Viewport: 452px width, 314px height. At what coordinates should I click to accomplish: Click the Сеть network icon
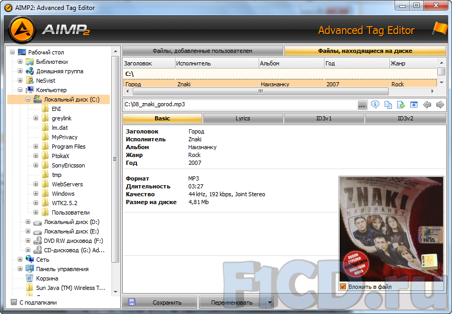(x=30, y=259)
